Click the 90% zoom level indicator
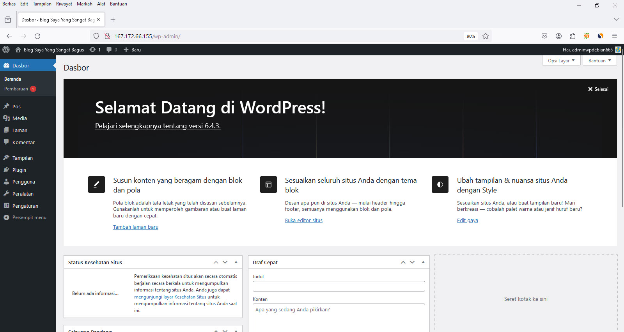This screenshot has height=332, width=624. coord(471,36)
